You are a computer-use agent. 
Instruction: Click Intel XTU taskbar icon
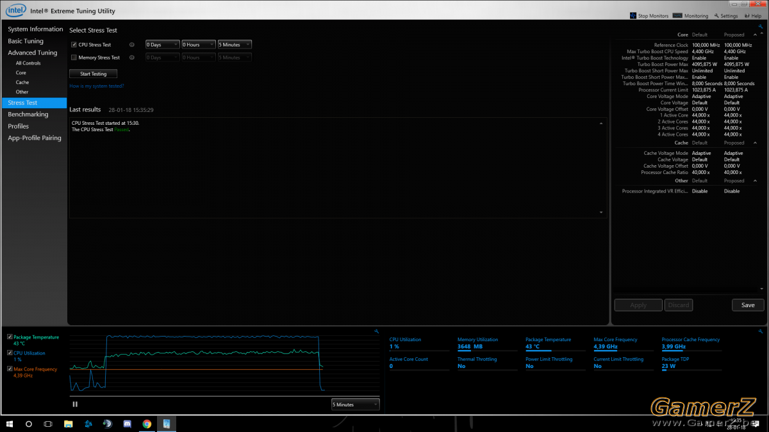click(x=167, y=424)
